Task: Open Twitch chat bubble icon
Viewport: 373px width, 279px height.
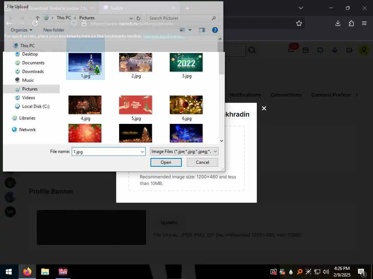Action: pos(320,50)
